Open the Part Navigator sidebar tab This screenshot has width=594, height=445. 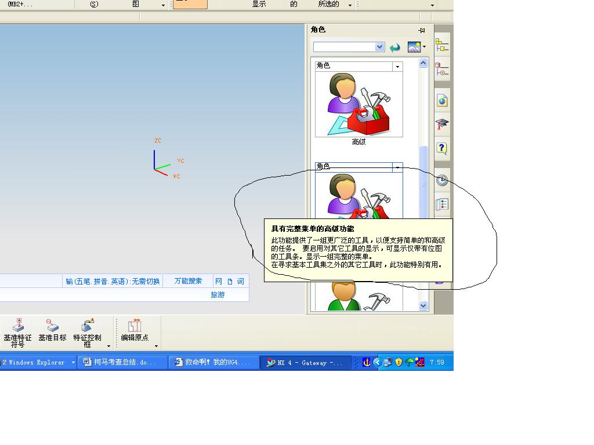(x=441, y=70)
